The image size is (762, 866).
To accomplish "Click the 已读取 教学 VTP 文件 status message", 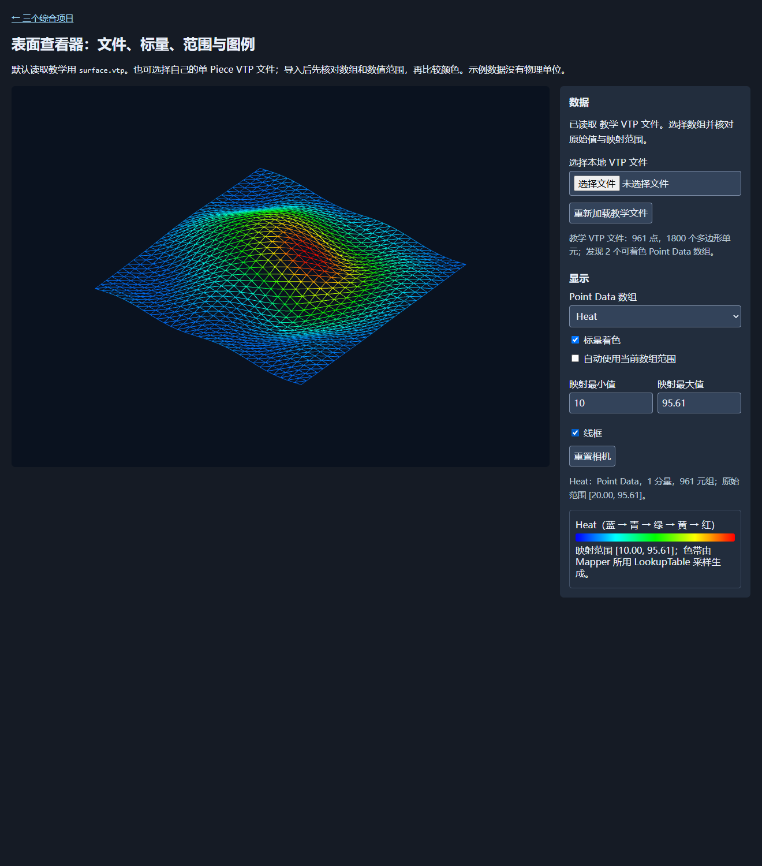I will (651, 132).
